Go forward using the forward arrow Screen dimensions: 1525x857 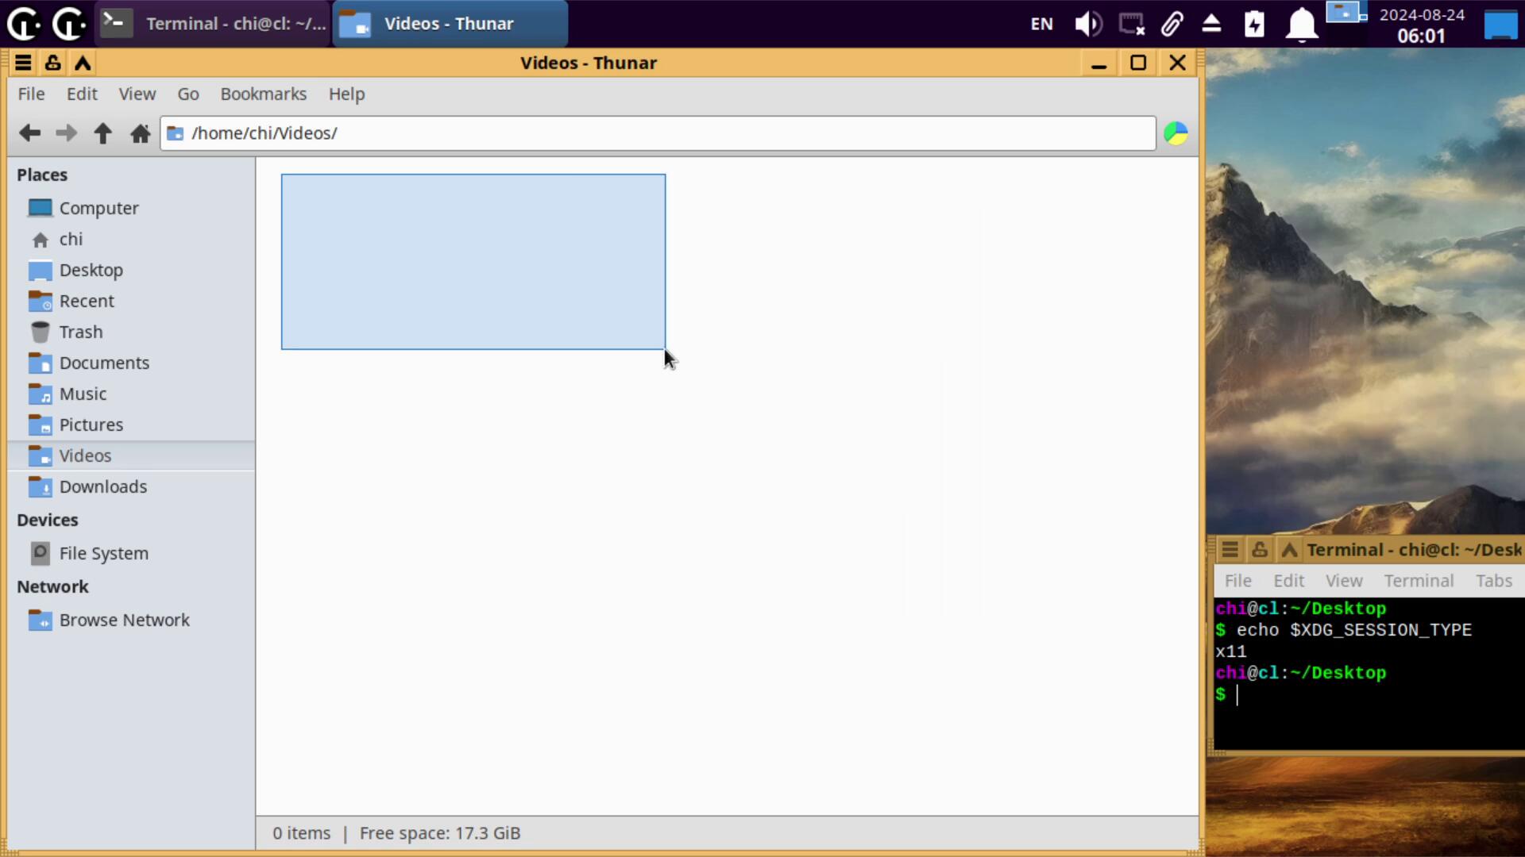[66, 133]
